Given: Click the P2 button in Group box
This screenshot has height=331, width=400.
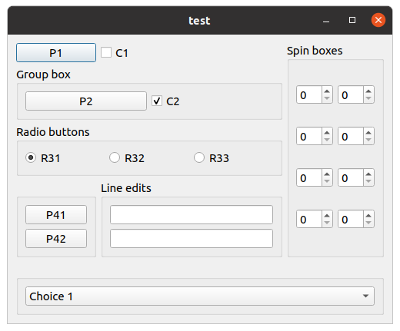Looking at the screenshot, I should point(86,101).
